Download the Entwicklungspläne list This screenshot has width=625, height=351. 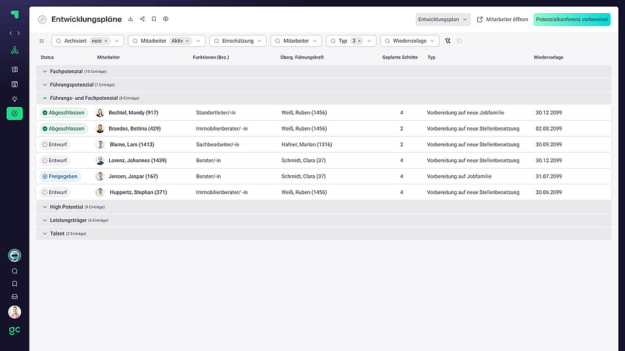point(130,19)
